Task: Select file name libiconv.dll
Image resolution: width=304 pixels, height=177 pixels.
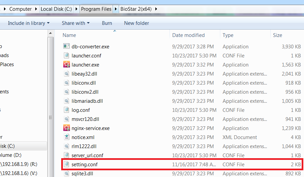Action: [83, 83]
